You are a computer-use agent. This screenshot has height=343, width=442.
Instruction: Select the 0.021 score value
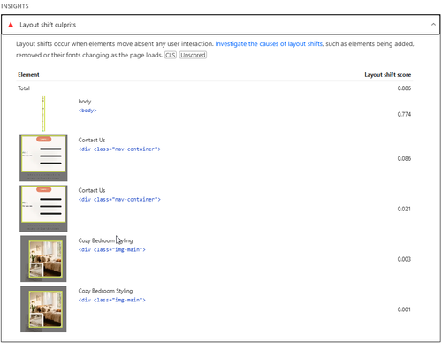tap(404, 209)
